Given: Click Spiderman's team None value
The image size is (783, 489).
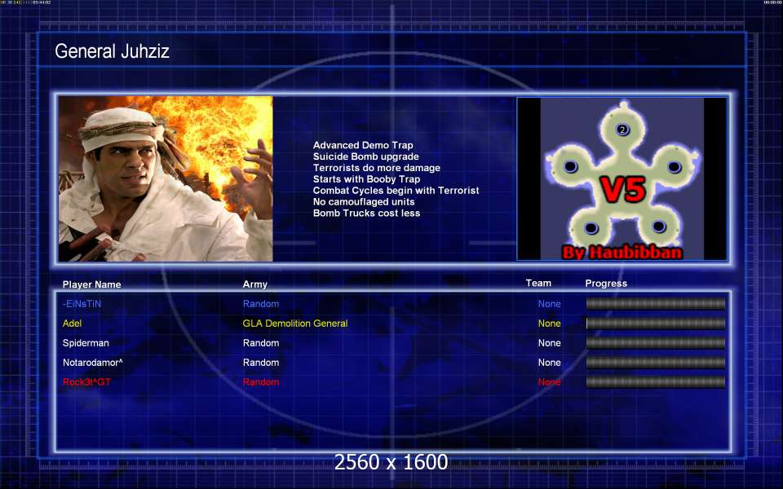Looking at the screenshot, I should (549, 343).
